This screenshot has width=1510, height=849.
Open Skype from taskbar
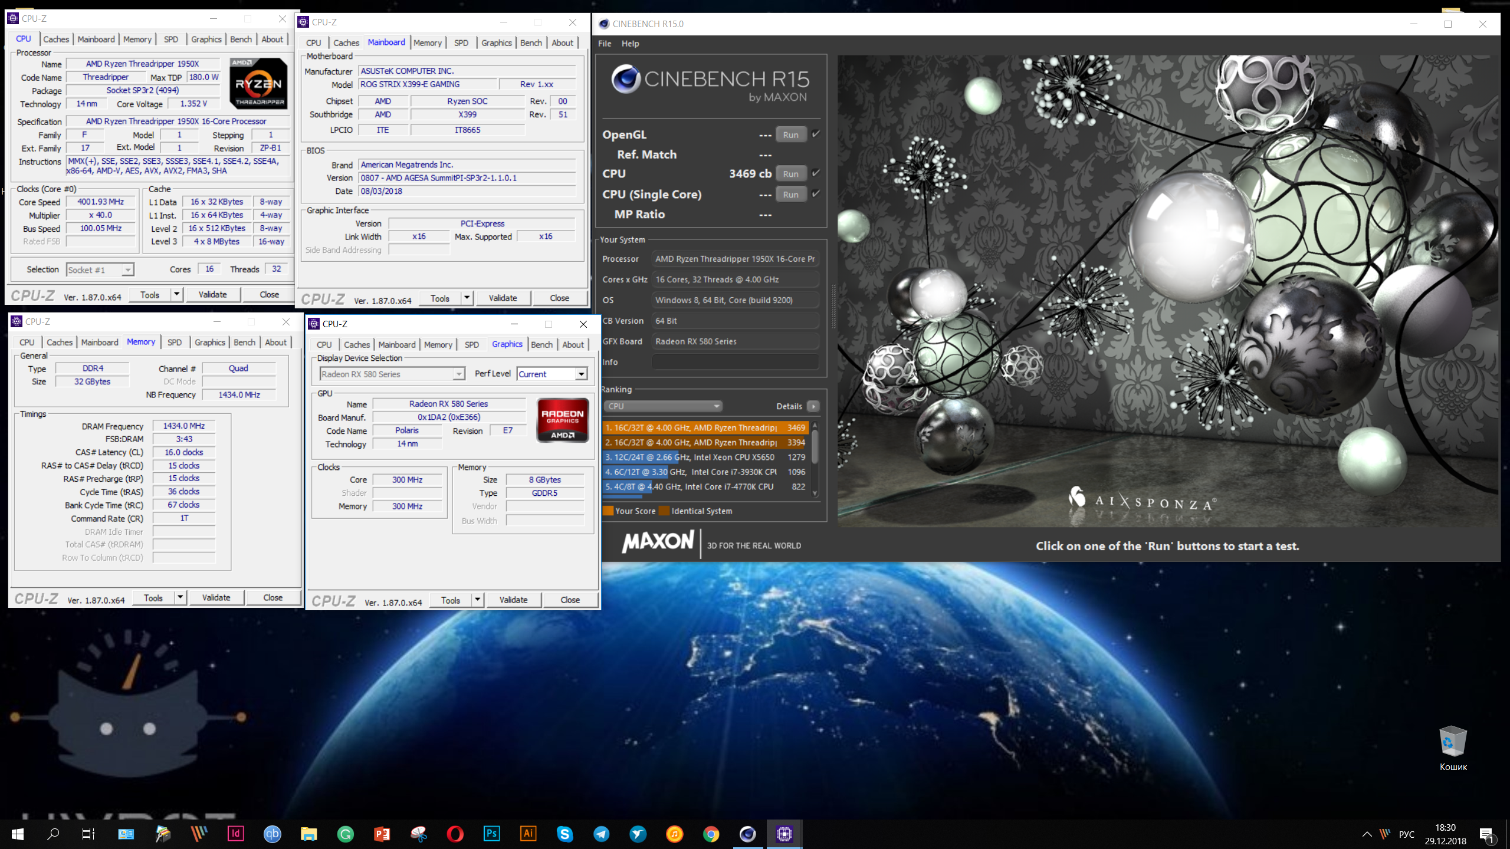564,834
